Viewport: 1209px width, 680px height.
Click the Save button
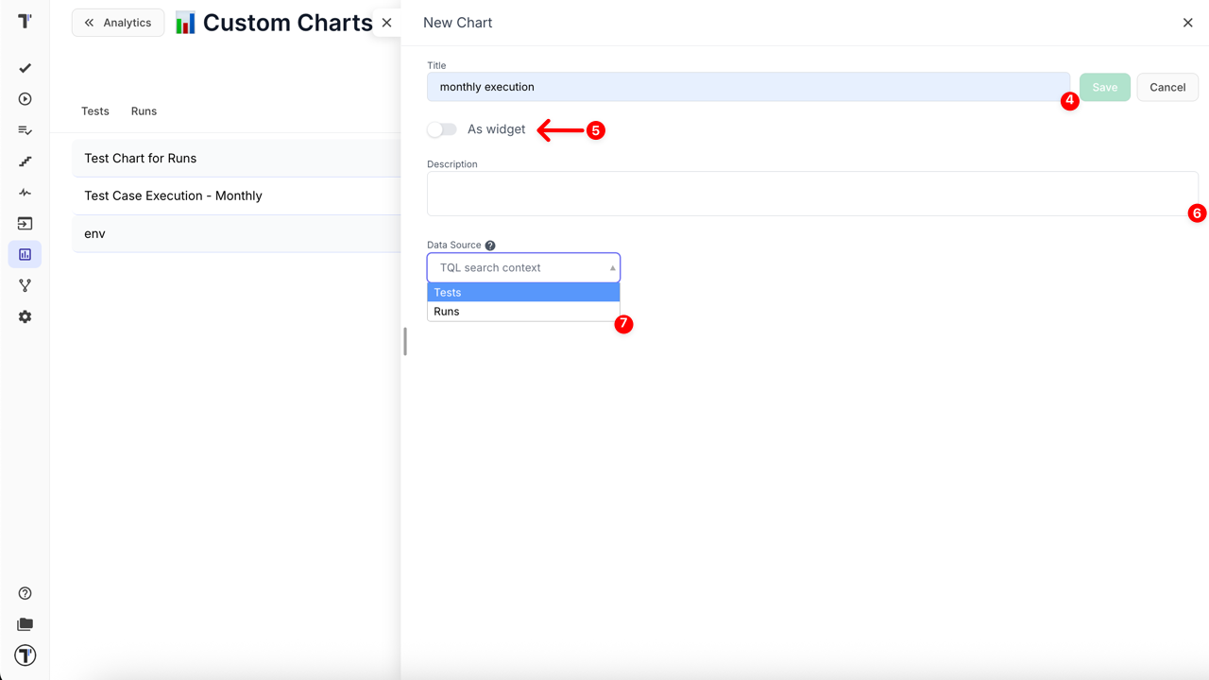click(1104, 87)
